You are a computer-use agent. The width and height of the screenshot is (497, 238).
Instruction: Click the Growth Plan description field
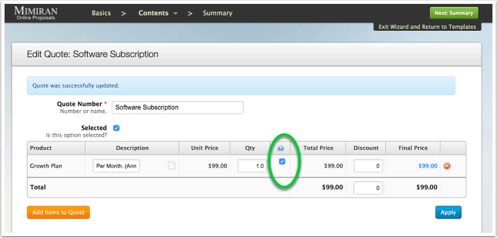click(116, 166)
